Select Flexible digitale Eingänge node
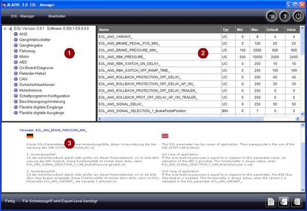The image size is (307, 211). click(41, 107)
